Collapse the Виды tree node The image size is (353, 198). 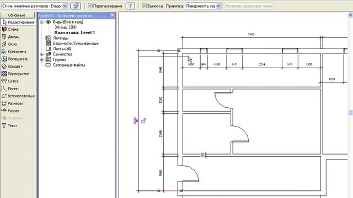(x=42, y=22)
